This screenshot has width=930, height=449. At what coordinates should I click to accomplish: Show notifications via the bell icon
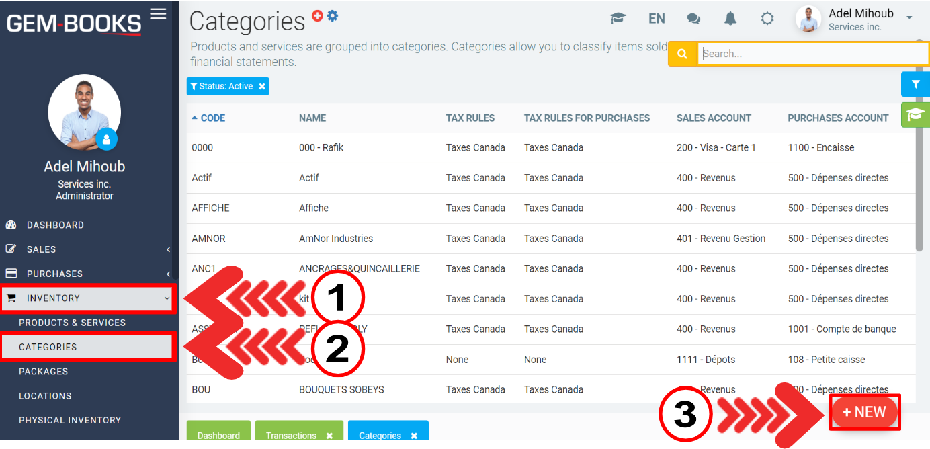point(730,19)
